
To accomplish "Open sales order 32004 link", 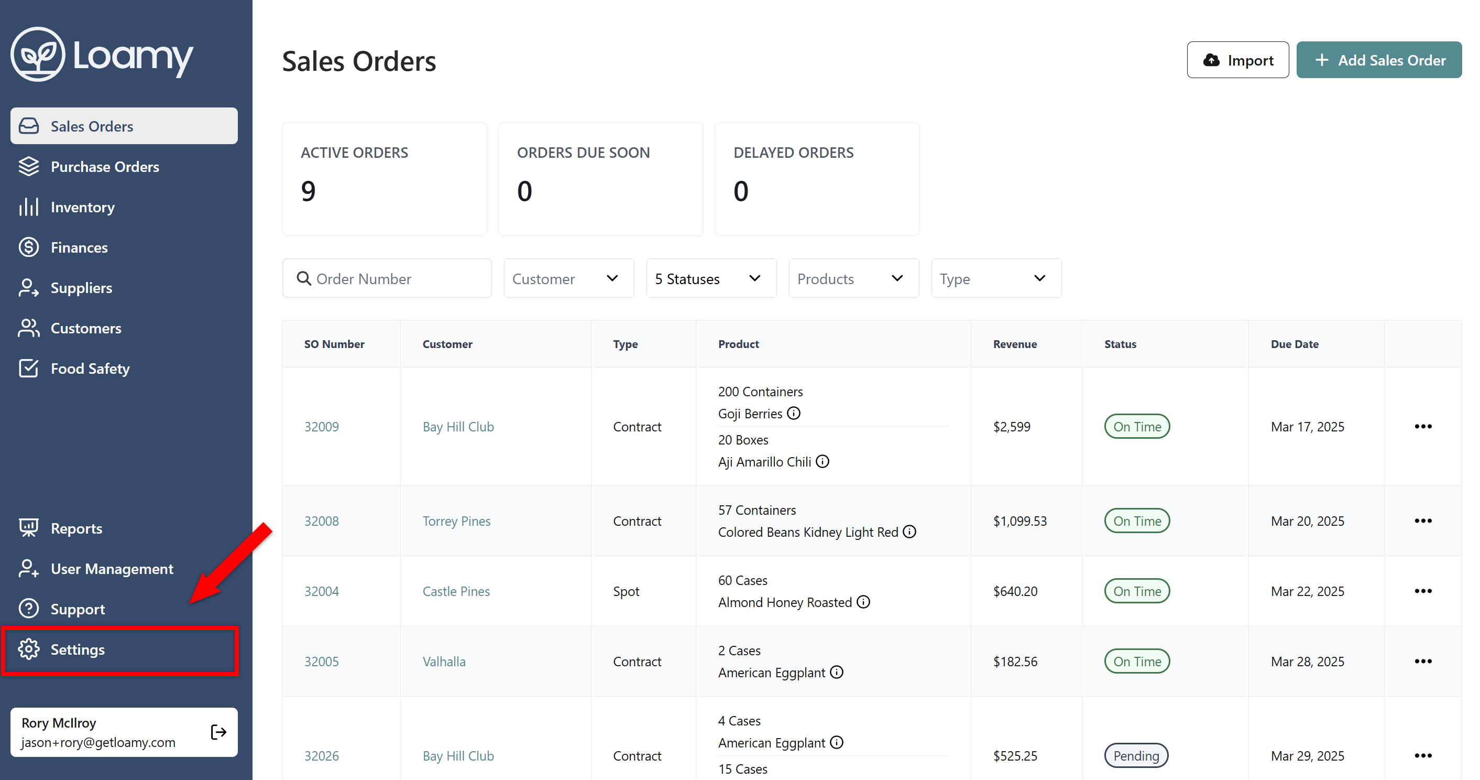I will 321,591.
